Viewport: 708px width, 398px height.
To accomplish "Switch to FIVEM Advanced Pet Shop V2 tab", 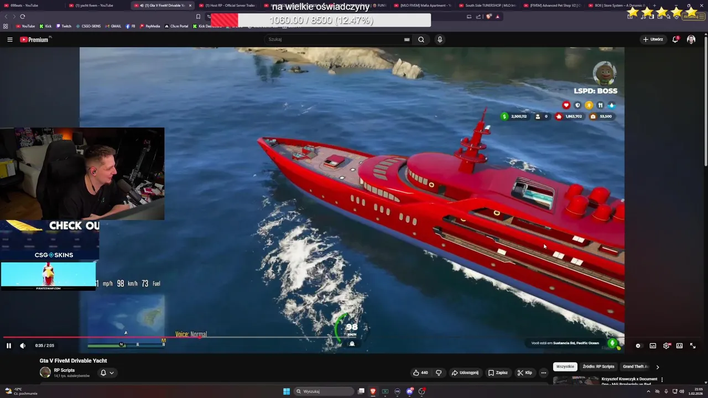I will coord(553,6).
